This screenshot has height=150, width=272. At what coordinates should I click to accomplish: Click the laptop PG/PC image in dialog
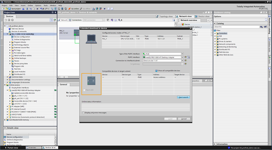92,39
